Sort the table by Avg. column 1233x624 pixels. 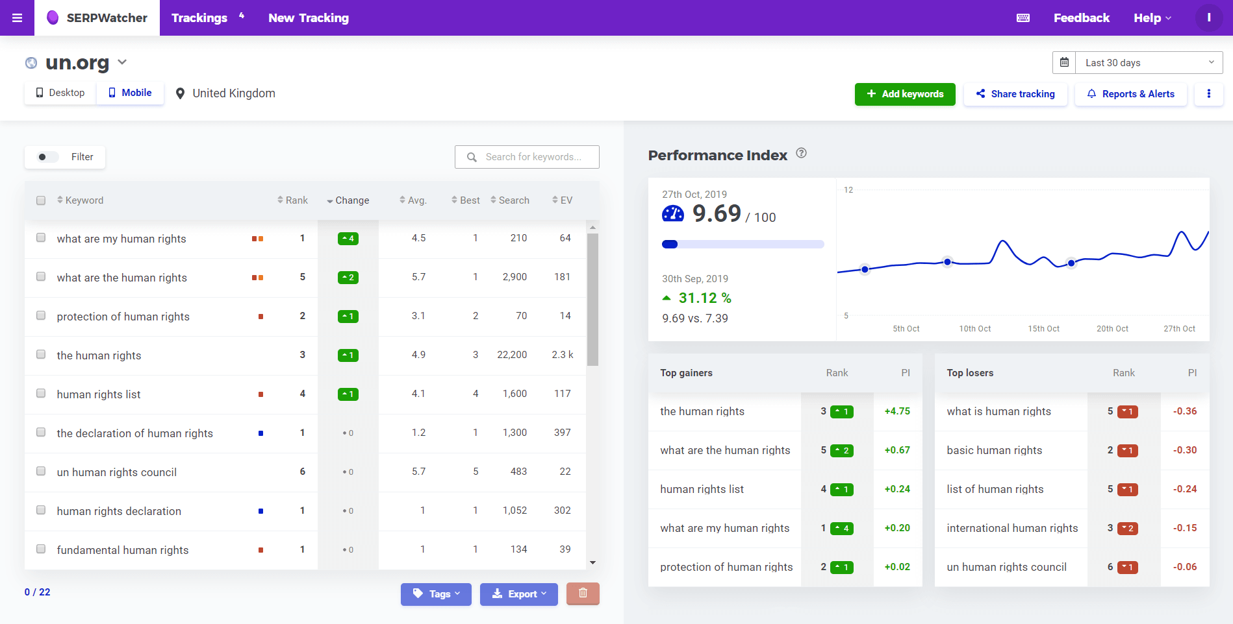tap(413, 200)
